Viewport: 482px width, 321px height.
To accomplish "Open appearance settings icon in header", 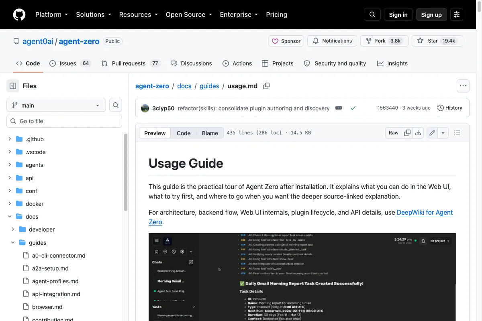I will 457,14.
